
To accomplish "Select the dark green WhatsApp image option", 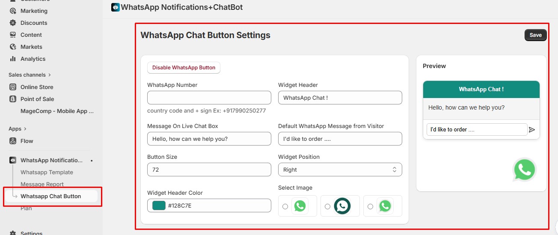I will pyautogui.click(x=342, y=206).
